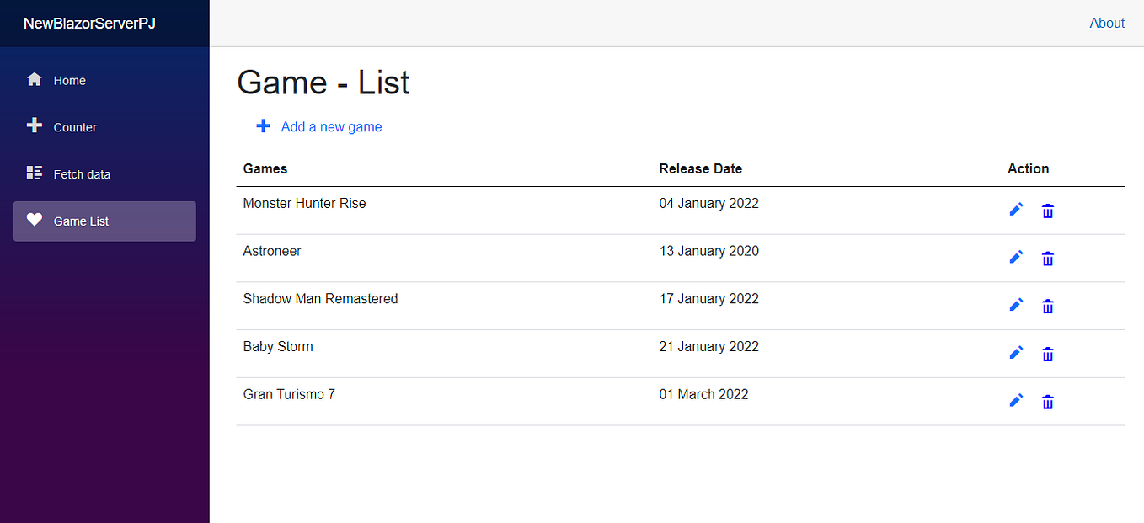
Task: Click the trash icon for Astroneer
Action: tap(1047, 259)
